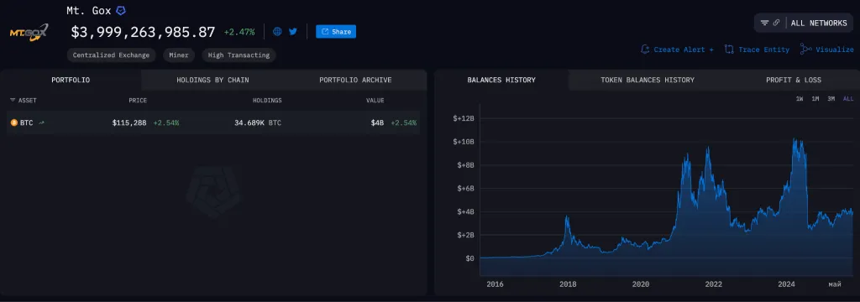The height and width of the screenshot is (302, 860).
Task: Set chart range to ALL
Action: (x=848, y=99)
